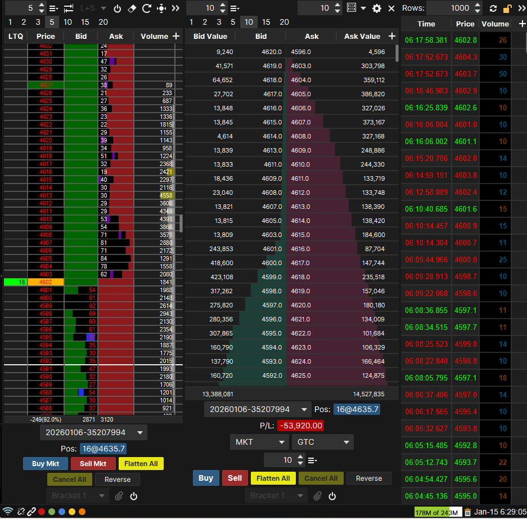Click the trash can icon beside memory indicator
Image resolution: width=527 pixels, height=519 pixels.
(x=467, y=512)
